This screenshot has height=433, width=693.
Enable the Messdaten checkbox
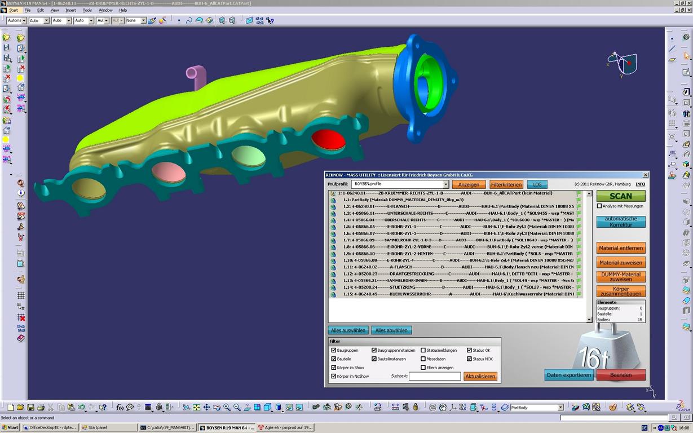click(x=423, y=359)
